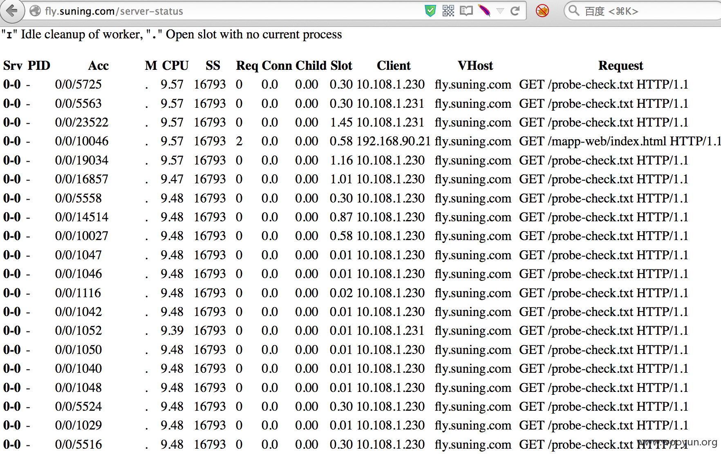The width and height of the screenshot is (721, 454).
Task: Click the Acc column header
Action: [x=99, y=66]
